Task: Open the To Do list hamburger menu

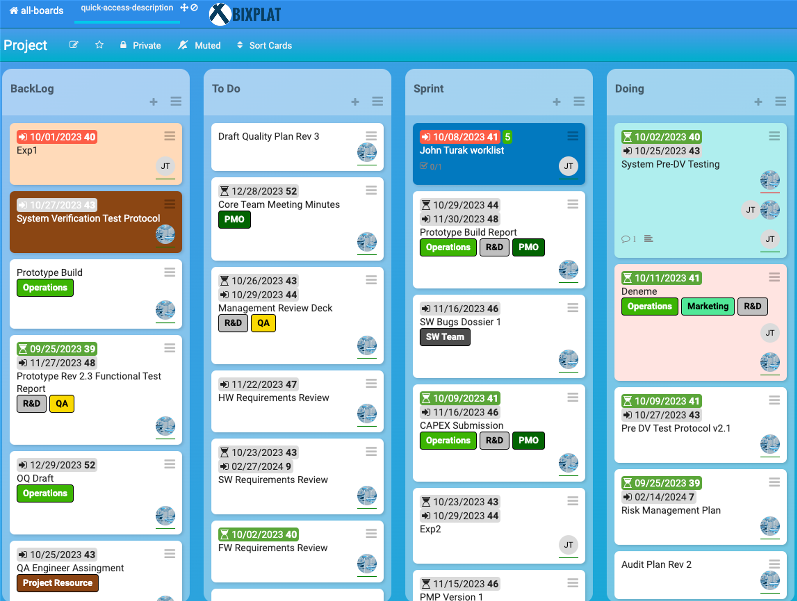Action: click(378, 101)
